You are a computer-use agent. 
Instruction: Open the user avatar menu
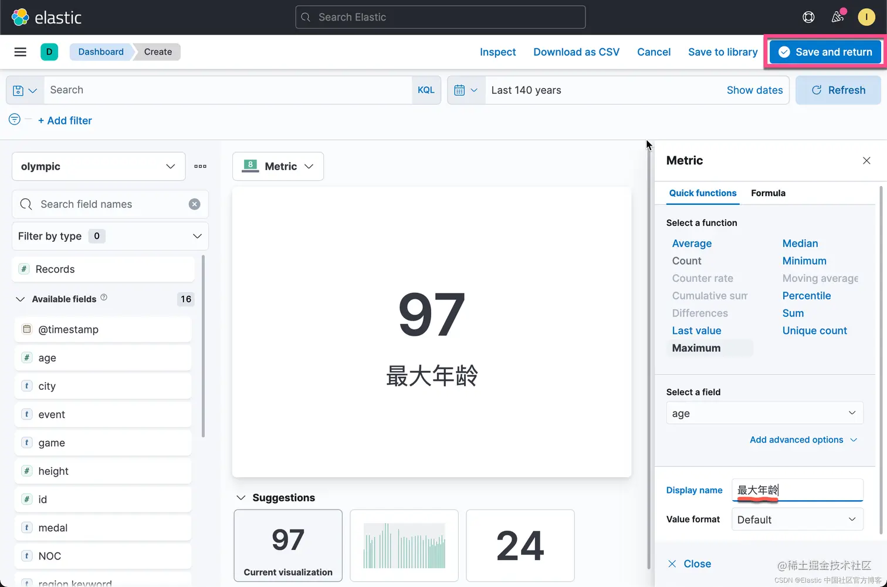pos(866,17)
